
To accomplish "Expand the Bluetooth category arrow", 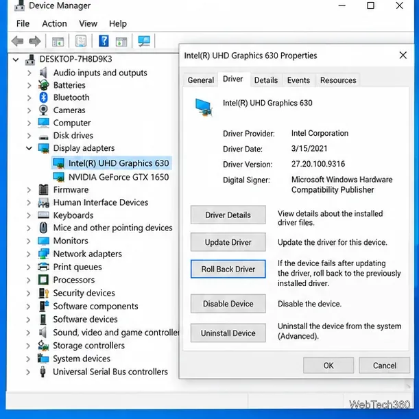I will pyautogui.click(x=29, y=97).
